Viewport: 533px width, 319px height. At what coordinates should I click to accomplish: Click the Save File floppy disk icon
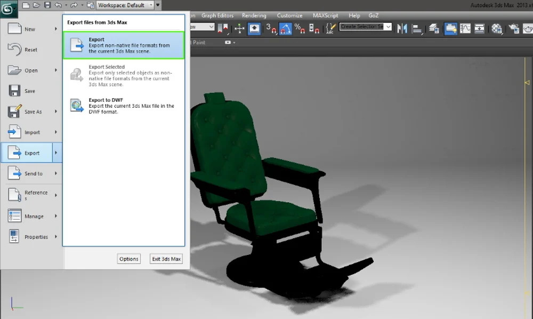click(47, 5)
